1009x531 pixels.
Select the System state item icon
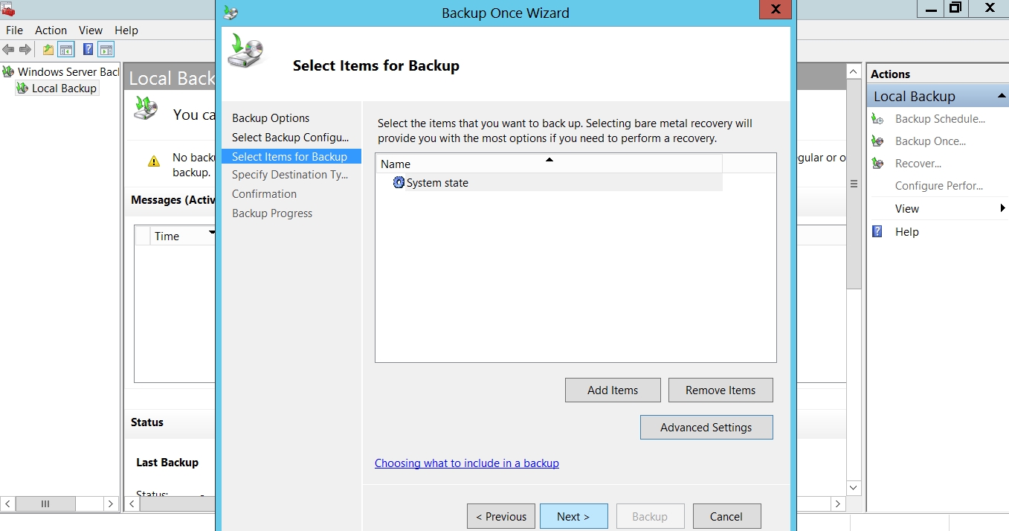[399, 183]
